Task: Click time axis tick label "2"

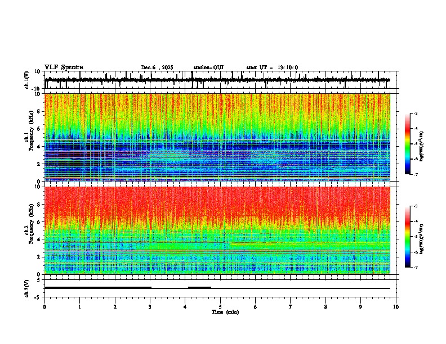Action: 115,307
